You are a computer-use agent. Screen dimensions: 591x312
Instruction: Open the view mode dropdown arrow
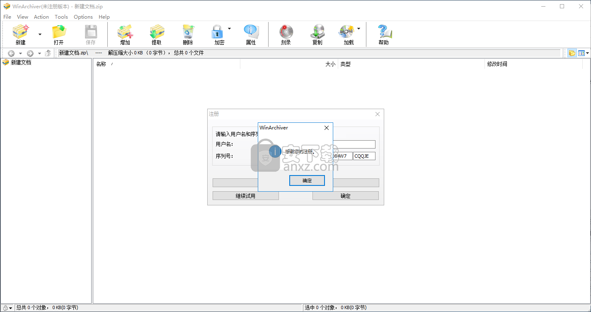[x=588, y=53]
